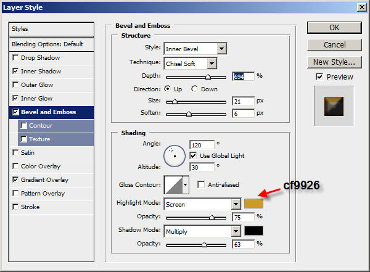
Task: Click the angle dial light control
Action: pos(175,156)
